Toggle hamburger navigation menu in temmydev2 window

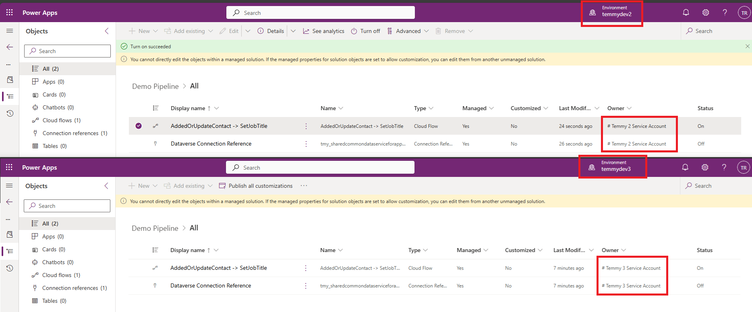pyautogui.click(x=10, y=31)
